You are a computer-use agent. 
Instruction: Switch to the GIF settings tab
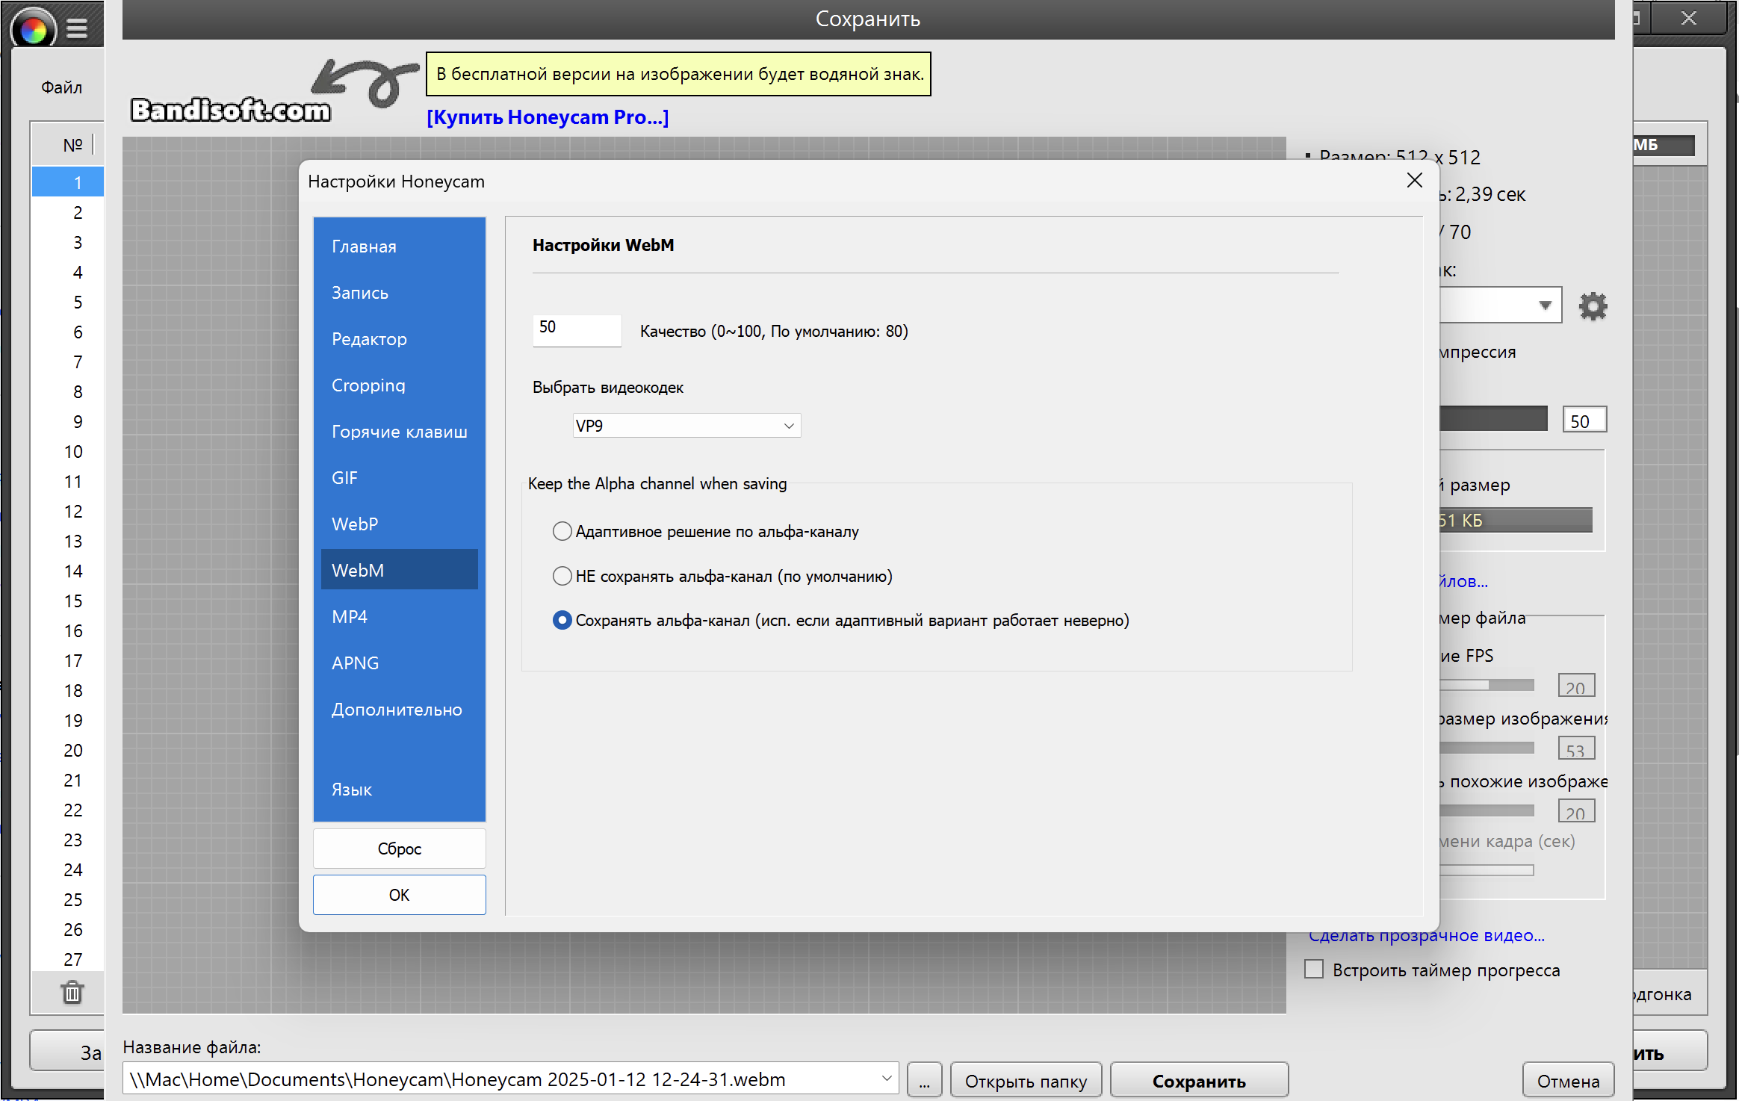[344, 478]
